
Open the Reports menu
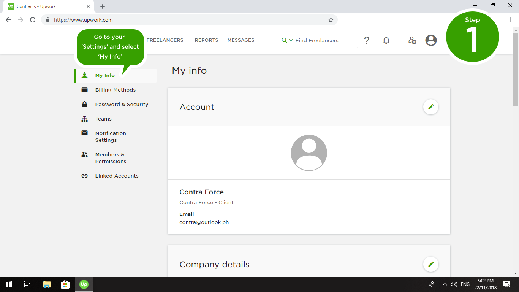(x=206, y=40)
